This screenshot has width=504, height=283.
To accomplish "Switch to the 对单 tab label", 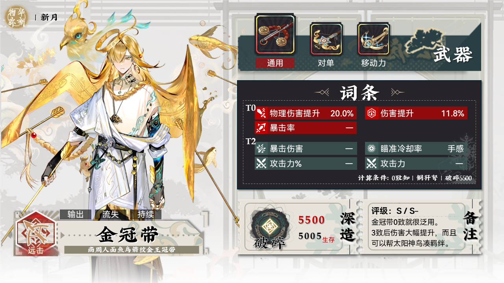I will (326, 63).
